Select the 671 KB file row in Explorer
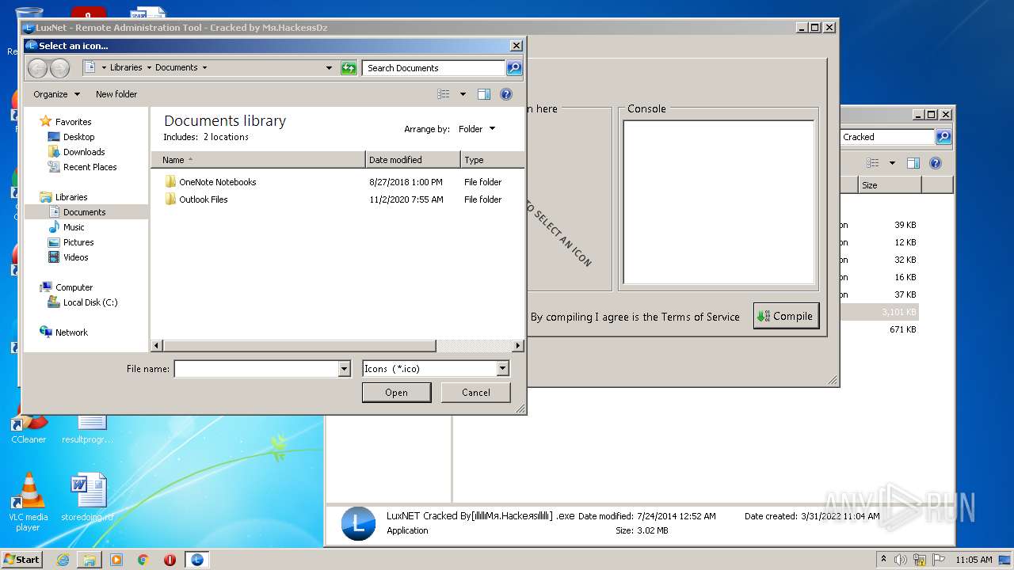This screenshot has height=570, width=1014. 879,329
